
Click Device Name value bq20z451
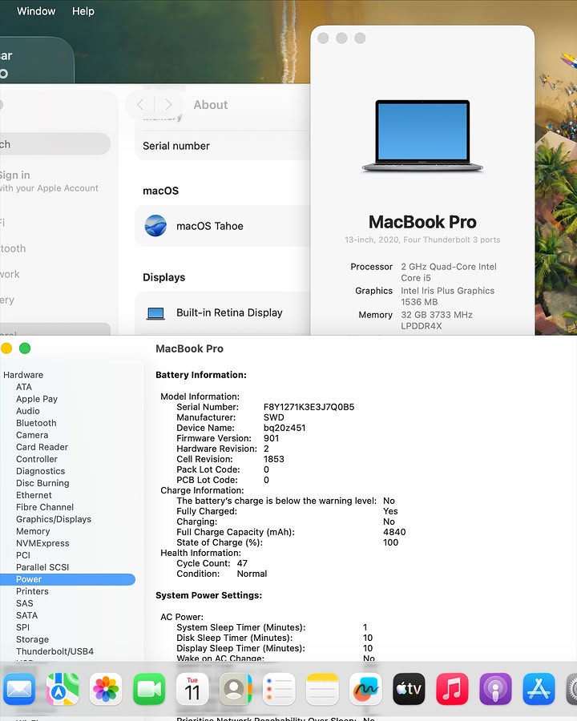tap(284, 428)
